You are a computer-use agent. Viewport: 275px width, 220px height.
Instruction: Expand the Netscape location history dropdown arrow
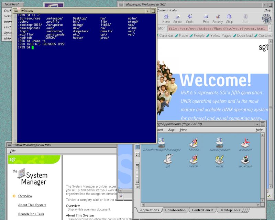[x=270, y=28]
